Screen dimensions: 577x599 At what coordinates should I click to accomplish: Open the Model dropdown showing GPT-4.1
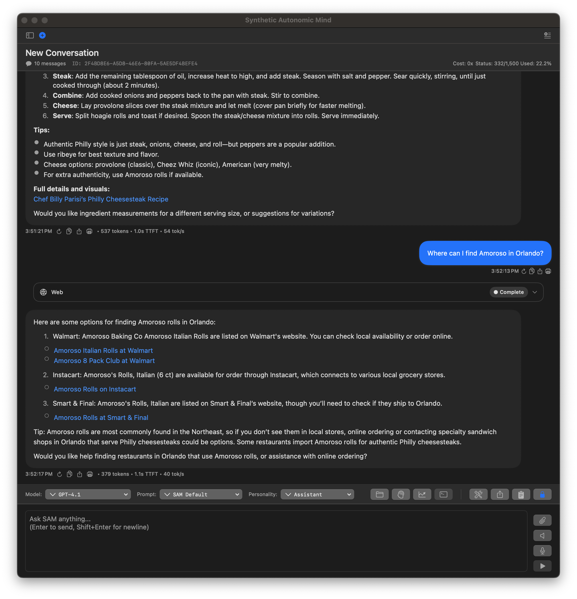(x=88, y=494)
